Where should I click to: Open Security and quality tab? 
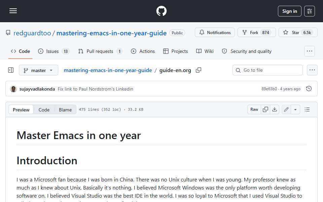coord(247,51)
